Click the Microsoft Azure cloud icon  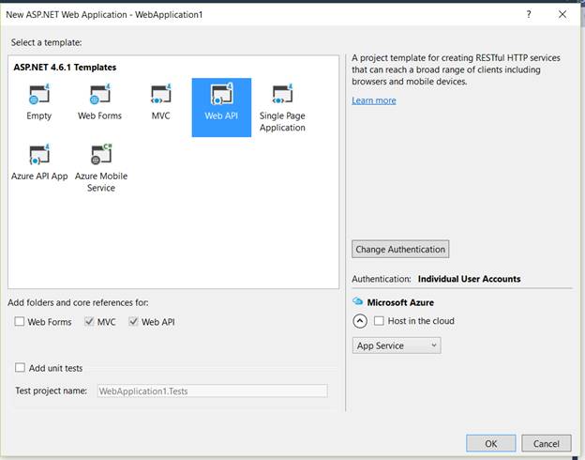pyautogui.click(x=357, y=302)
